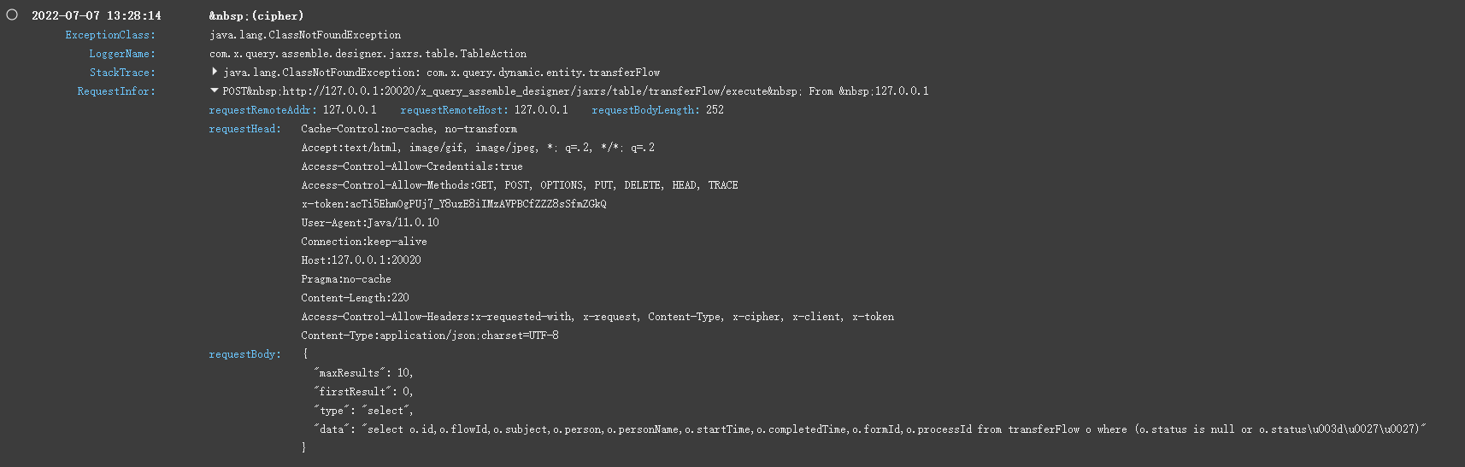Screen dimensions: 1465x467
Task: Click the log timestamp 2022-07-07 13:28:14
Action: coord(96,15)
